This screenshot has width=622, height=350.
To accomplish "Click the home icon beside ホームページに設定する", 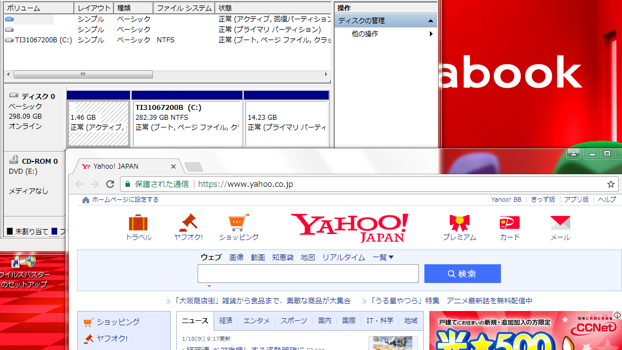I will (x=86, y=200).
